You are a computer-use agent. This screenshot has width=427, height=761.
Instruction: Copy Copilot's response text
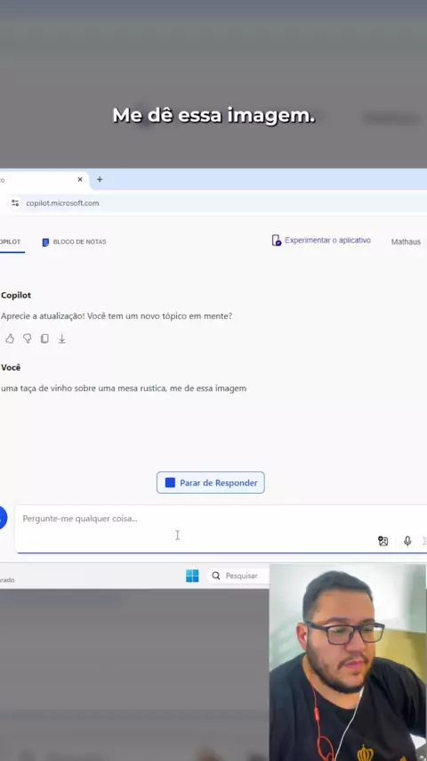(x=44, y=339)
